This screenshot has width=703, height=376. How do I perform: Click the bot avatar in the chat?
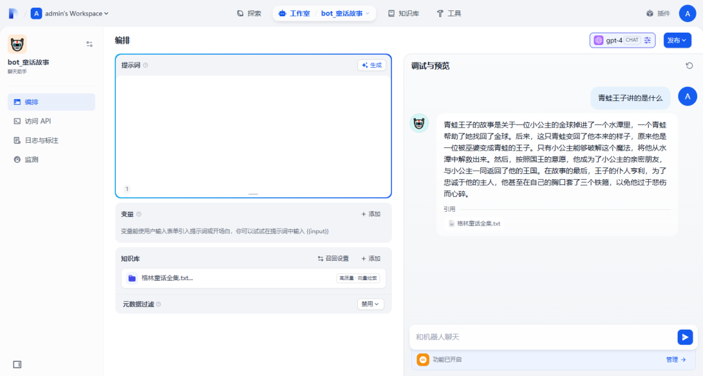pos(419,123)
